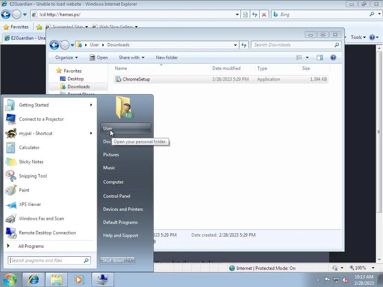Select Downloads in the navigation pane
This screenshot has width=383, height=287.
pos(79,87)
